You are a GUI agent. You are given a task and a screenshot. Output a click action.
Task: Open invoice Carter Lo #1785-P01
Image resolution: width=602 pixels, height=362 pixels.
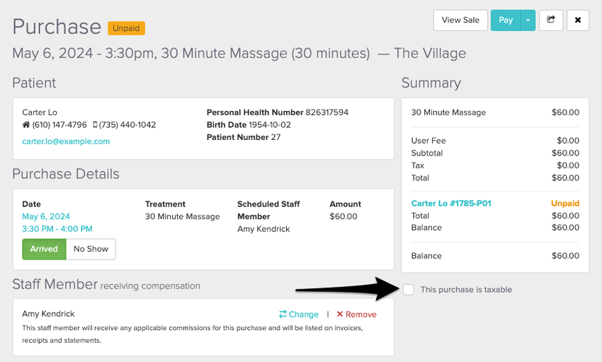coord(451,203)
